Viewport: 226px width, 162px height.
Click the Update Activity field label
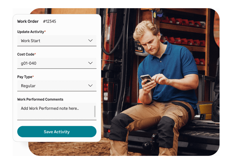pyautogui.click(x=31, y=32)
